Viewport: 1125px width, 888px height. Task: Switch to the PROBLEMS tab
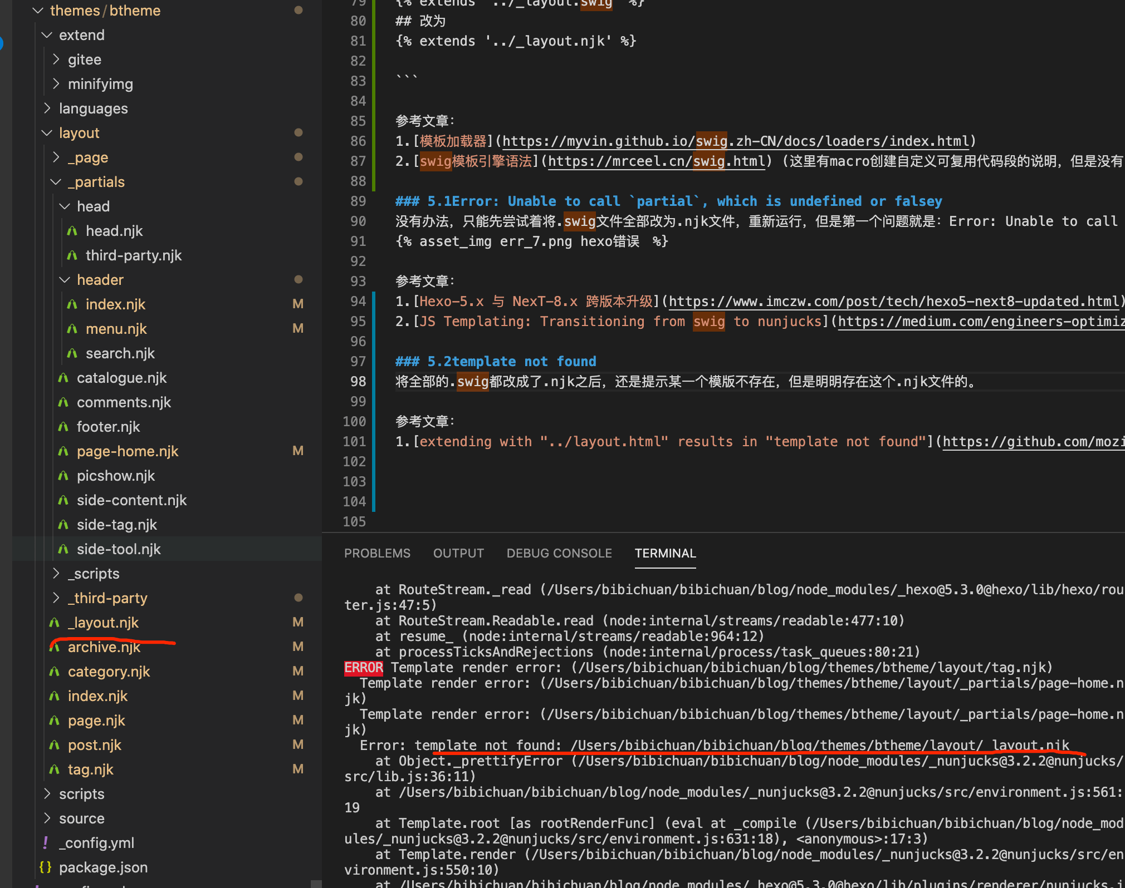point(377,553)
